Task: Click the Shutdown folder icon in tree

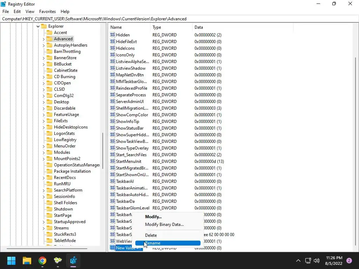Action: [49, 209]
